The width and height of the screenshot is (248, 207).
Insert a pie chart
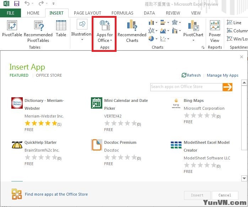point(151,39)
